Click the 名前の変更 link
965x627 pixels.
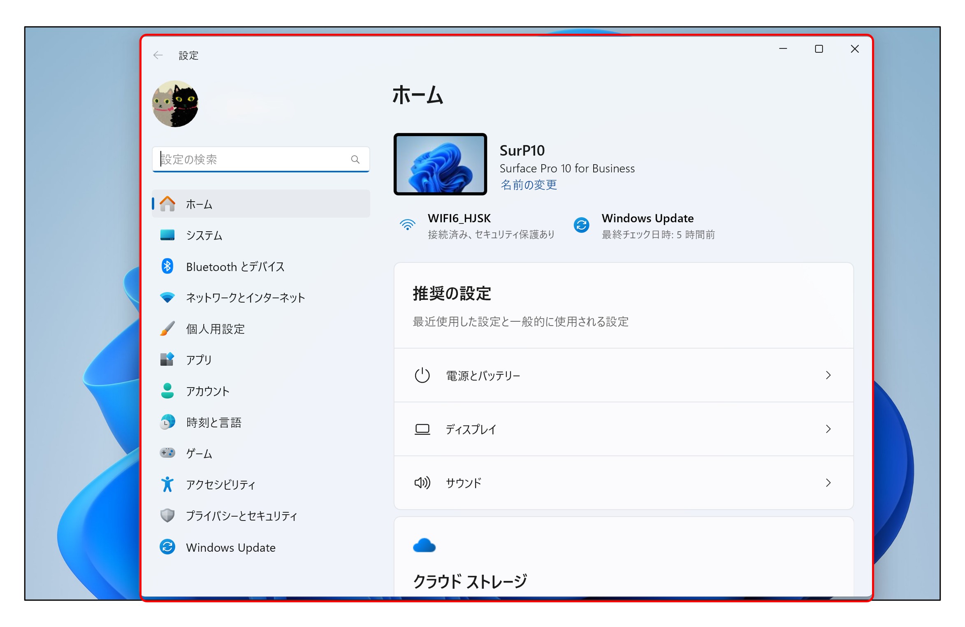[x=528, y=185]
